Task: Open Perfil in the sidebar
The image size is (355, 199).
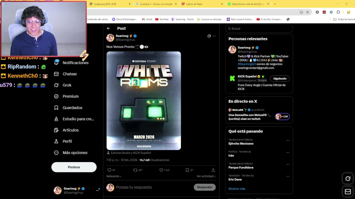Action: click(x=63, y=141)
